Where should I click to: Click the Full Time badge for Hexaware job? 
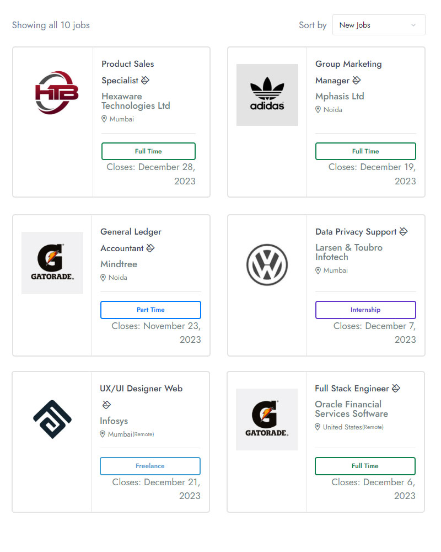(x=148, y=151)
